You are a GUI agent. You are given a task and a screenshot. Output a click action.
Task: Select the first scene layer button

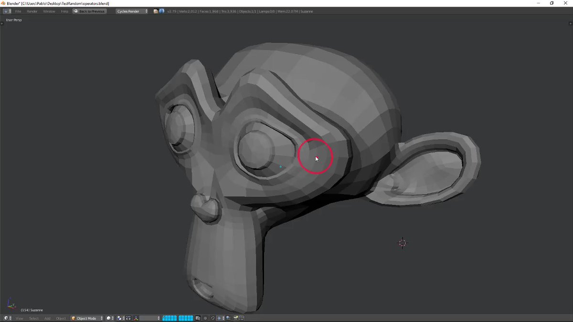coord(164,317)
